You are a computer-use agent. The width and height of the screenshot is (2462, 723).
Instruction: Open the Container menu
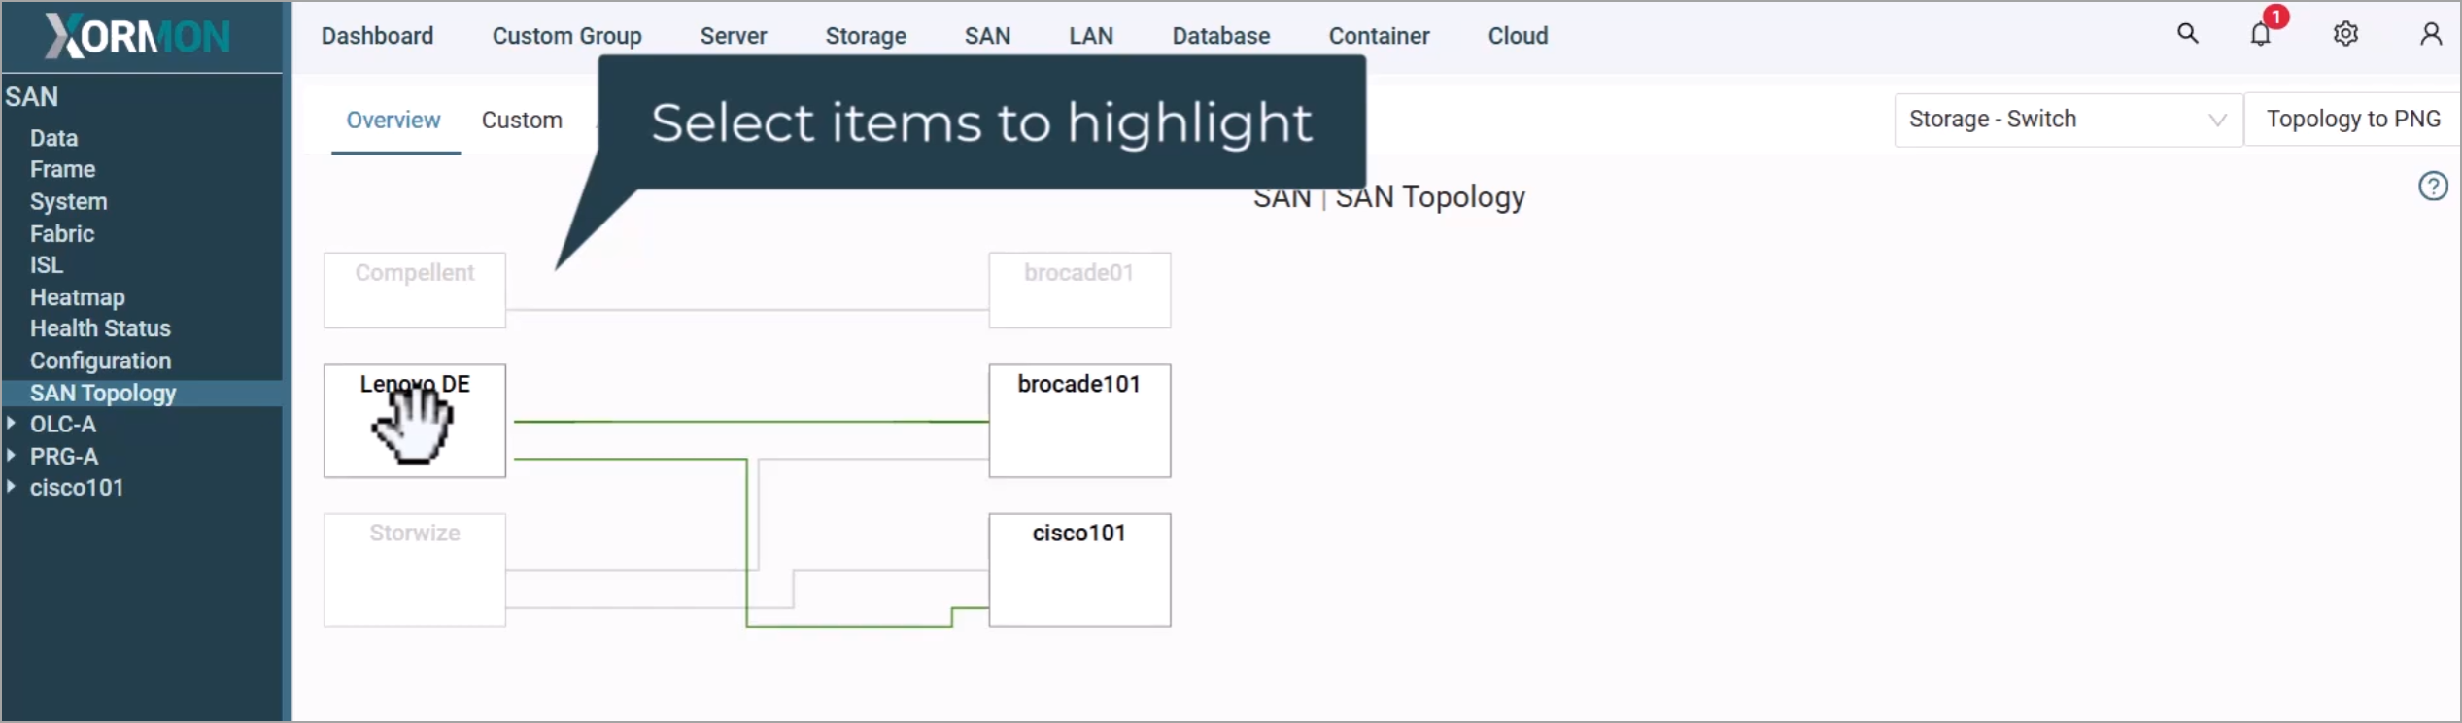[x=1379, y=36]
